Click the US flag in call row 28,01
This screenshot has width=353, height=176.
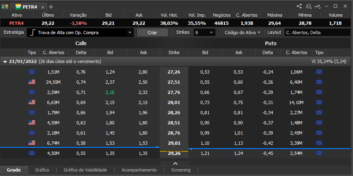pos(32,102)
